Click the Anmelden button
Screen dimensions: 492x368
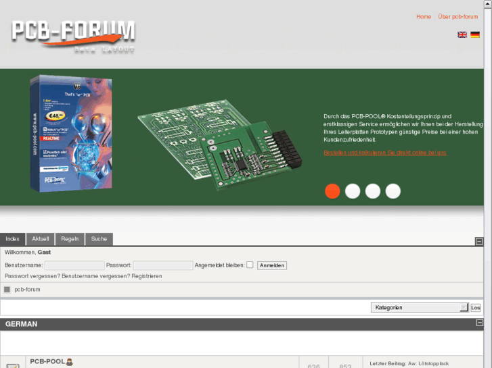point(272,265)
